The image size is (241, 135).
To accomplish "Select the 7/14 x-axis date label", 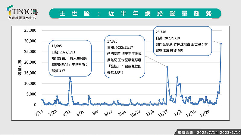I will (x=39, y=113).
